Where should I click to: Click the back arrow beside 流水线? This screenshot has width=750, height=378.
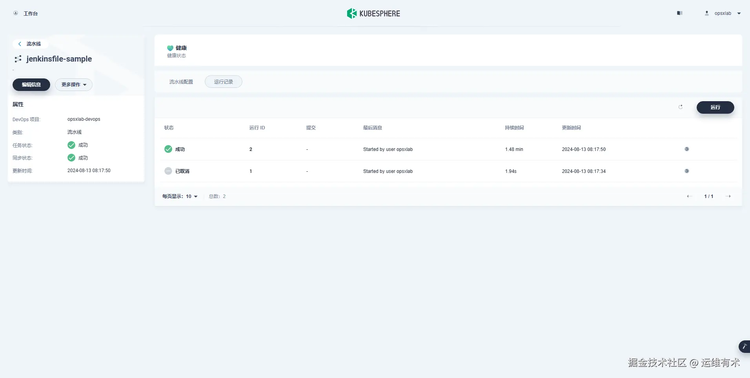[x=20, y=44]
